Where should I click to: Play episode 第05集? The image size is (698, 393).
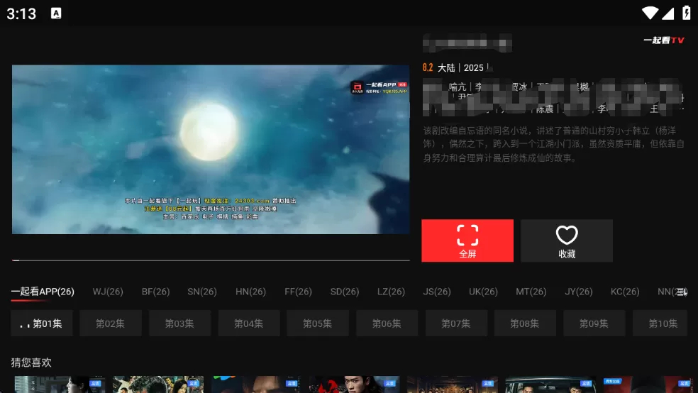click(317, 323)
